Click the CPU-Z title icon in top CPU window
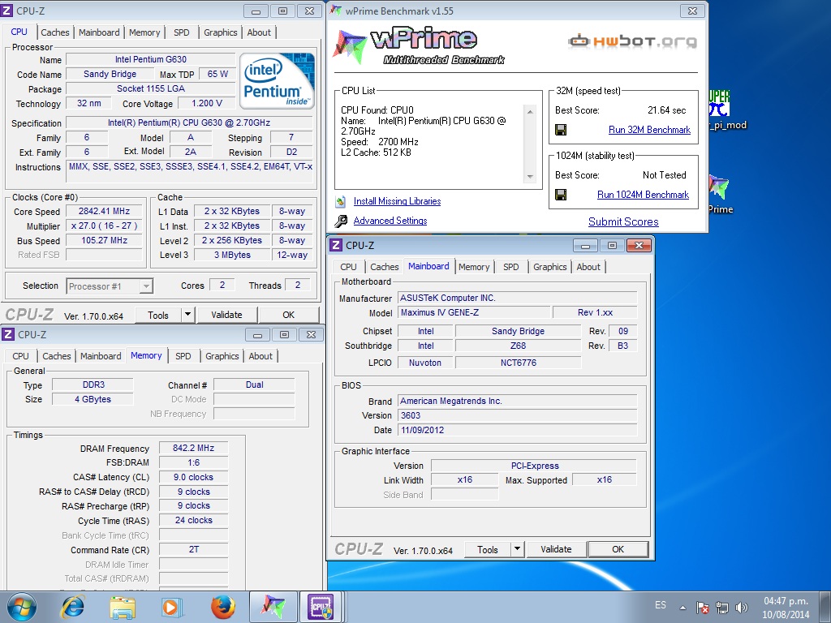Viewport: 831px width, 623px height. click(x=6, y=10)
